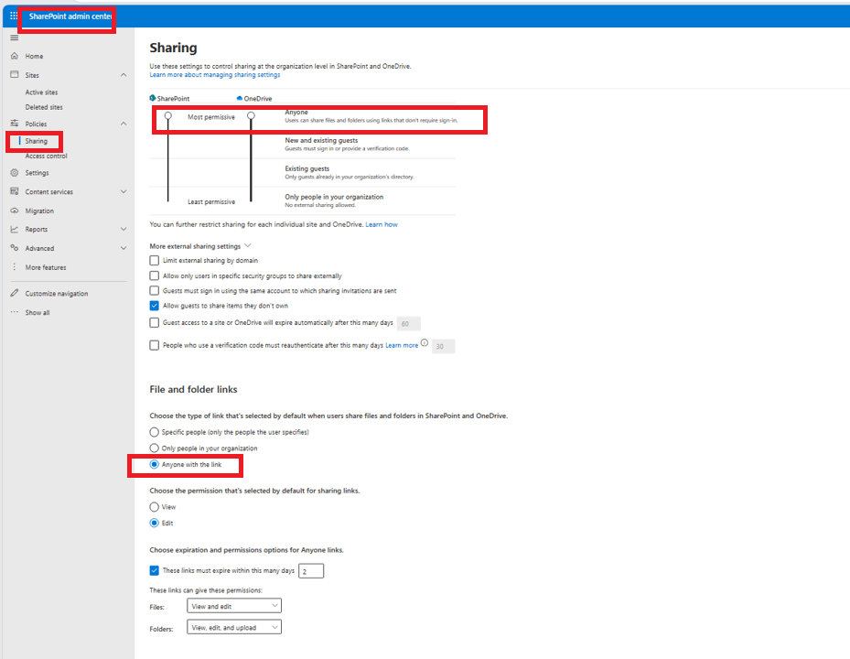Check People who use verification code must reauthenticate
The image size is (850, 659).
coord(155,345)
